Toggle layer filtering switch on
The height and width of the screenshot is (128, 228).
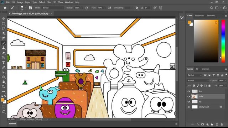coord(226,75)
